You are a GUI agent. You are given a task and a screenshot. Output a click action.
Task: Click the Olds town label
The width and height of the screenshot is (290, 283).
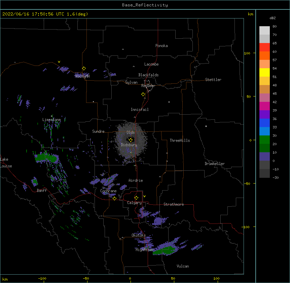coord(131,132)
